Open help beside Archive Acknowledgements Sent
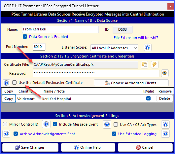The image size is (175, 154). pyautogui.click(x=6, y=134)
